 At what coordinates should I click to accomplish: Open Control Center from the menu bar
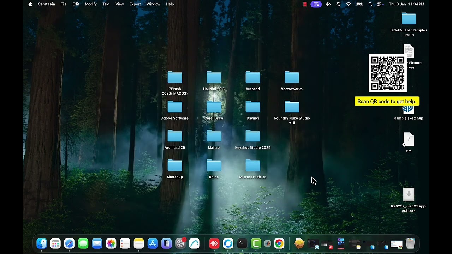pyautogui.click(x=380, y=4)
